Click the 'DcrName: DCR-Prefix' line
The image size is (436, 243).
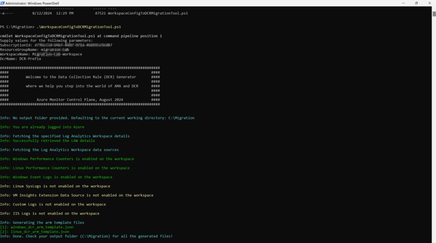pos(20,59)
